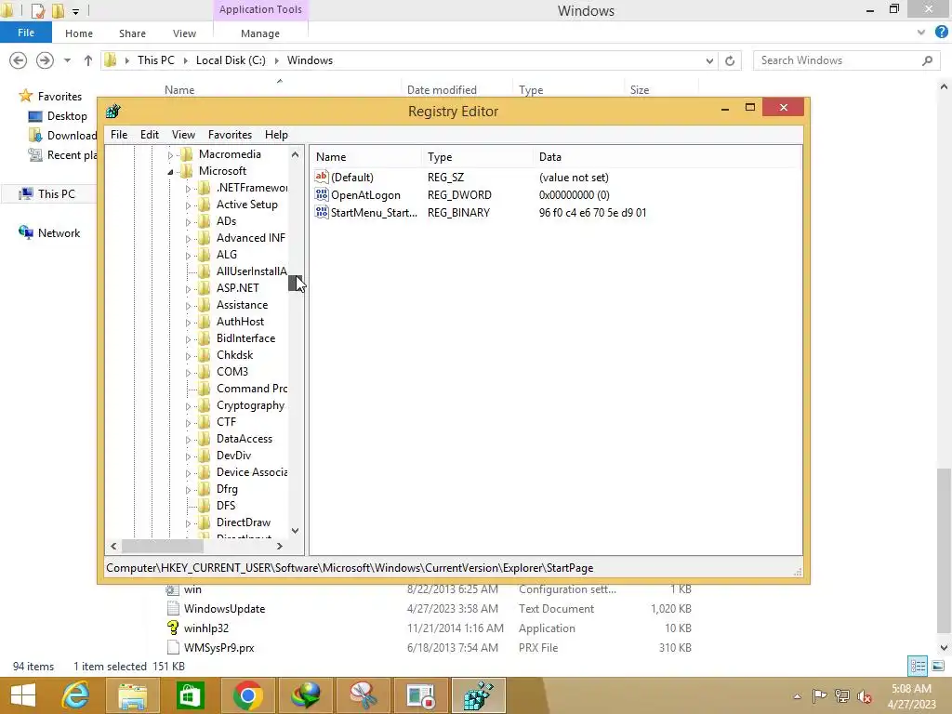Expand the DirectDraw registry key
Screen dimensions: 952x714
point(188,523)
